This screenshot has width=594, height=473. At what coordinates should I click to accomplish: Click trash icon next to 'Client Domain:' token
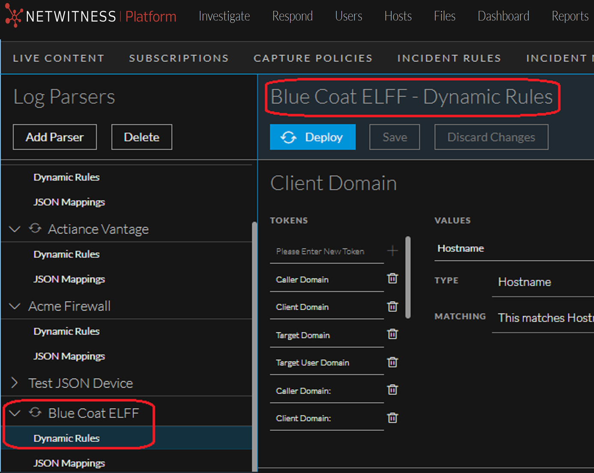point(392,418)
